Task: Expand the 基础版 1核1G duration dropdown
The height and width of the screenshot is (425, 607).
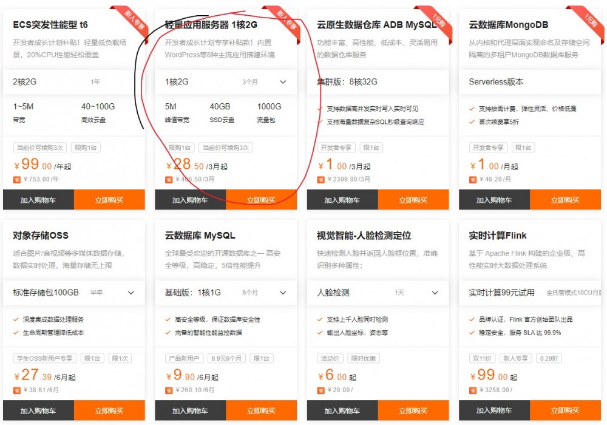Action: (283, 293)
